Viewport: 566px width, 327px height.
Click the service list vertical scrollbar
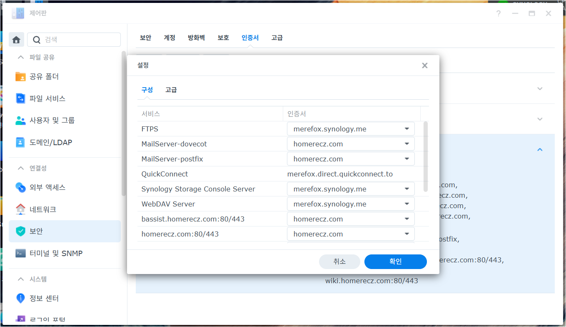pyautogui.click(x=425, y=156)
